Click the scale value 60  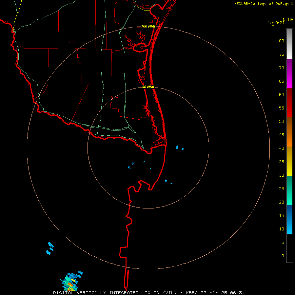coord(282,95)
